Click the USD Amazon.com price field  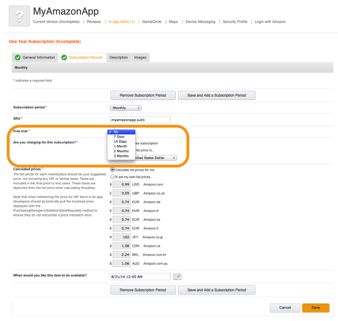[x=122, y=184]
